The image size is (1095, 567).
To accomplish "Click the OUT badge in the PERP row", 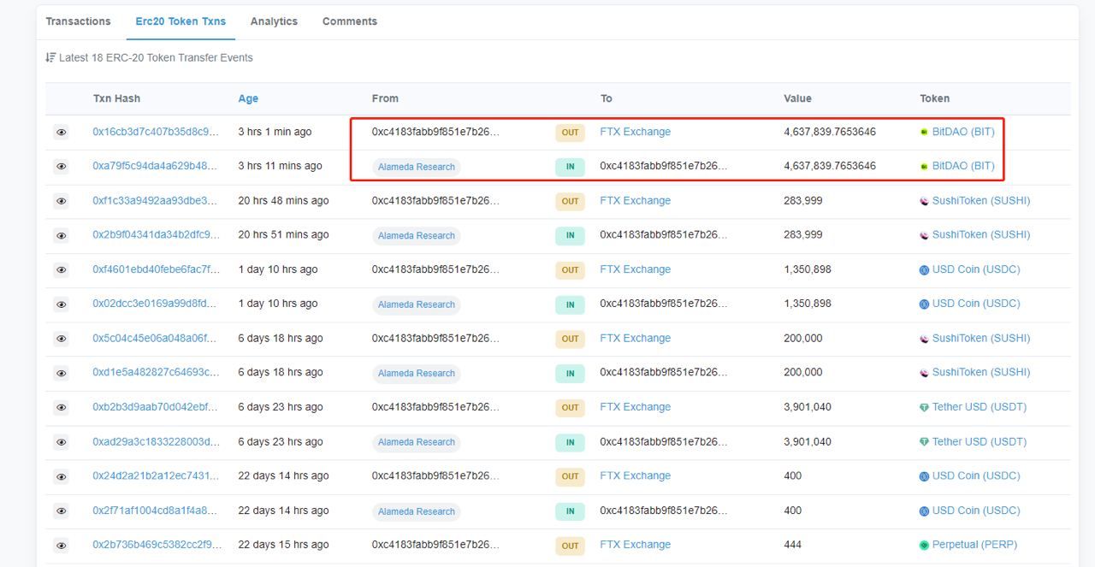I will [570, 546].
